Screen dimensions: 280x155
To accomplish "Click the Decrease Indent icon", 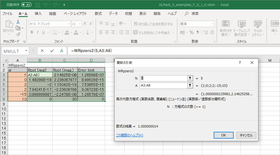I will pos(121,32).
